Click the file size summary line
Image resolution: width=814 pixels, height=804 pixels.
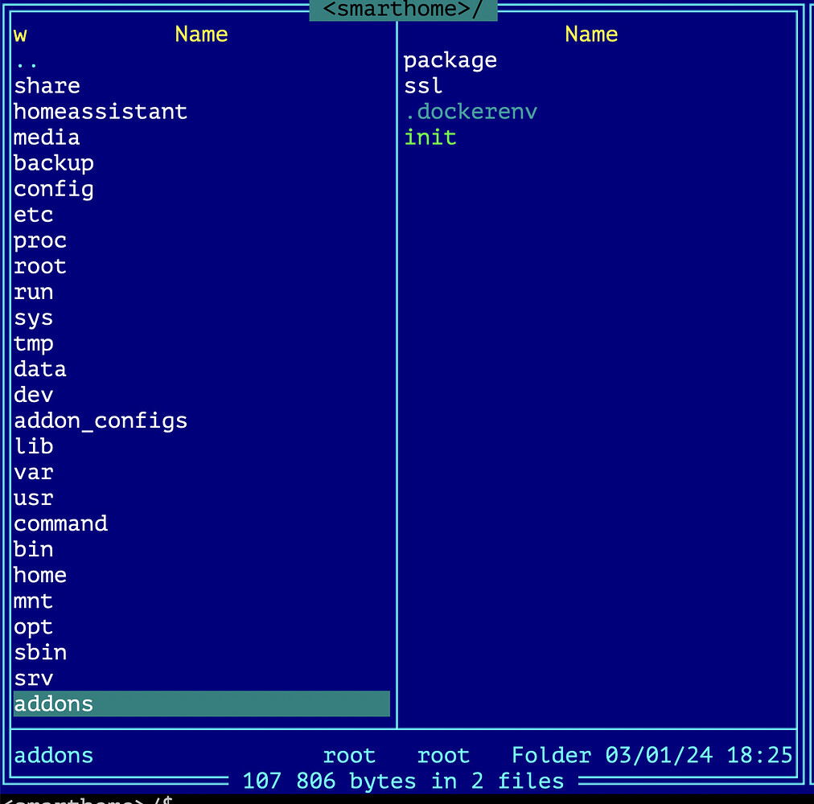(404, 781)
